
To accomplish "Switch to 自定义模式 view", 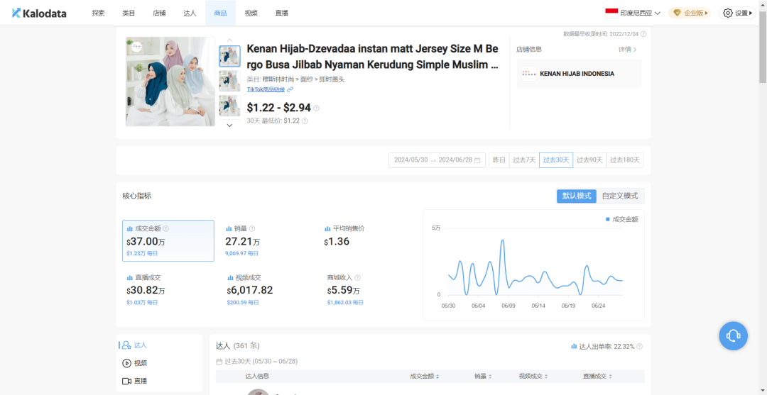I will click(x=620, y=196).
